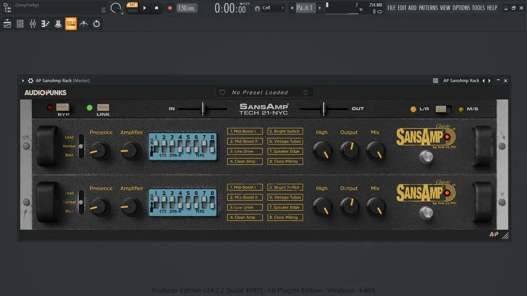Click top unit '6. Vintage Tubes' button
This screenshot has width=527, height=296.
(x=285, y=141)
